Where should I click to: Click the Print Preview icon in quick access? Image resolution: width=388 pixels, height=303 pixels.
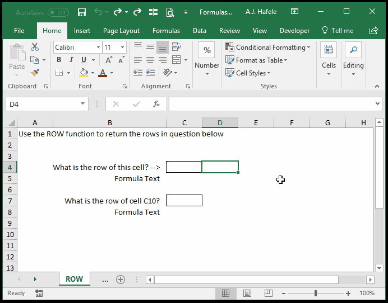pyautogui.click(x=170, y=12)
